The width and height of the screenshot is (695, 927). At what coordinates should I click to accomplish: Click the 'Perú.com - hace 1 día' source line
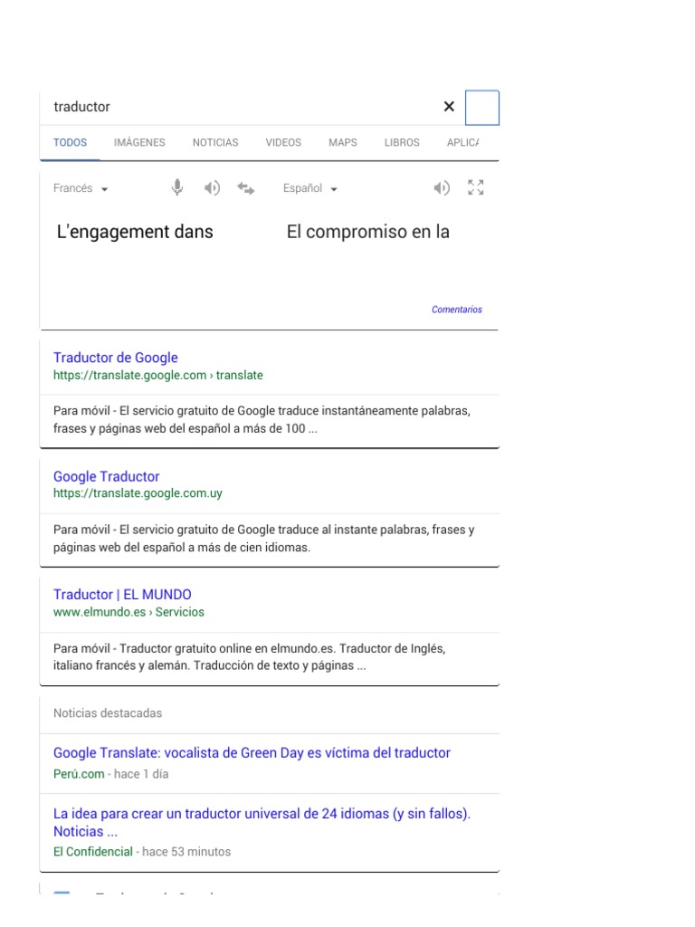pyautogui.click(x=110, y=774)
